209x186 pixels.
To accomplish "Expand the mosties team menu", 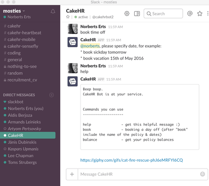I will click(14, 11).
